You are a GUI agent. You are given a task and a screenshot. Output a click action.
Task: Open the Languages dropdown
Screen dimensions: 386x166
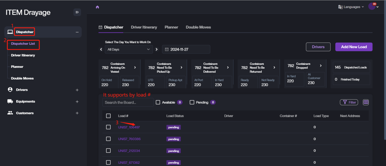click(x=351, y=7)
